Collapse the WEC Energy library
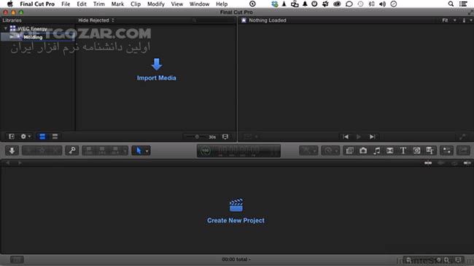Viewport: 474px width, 266px height. point(5,28)
